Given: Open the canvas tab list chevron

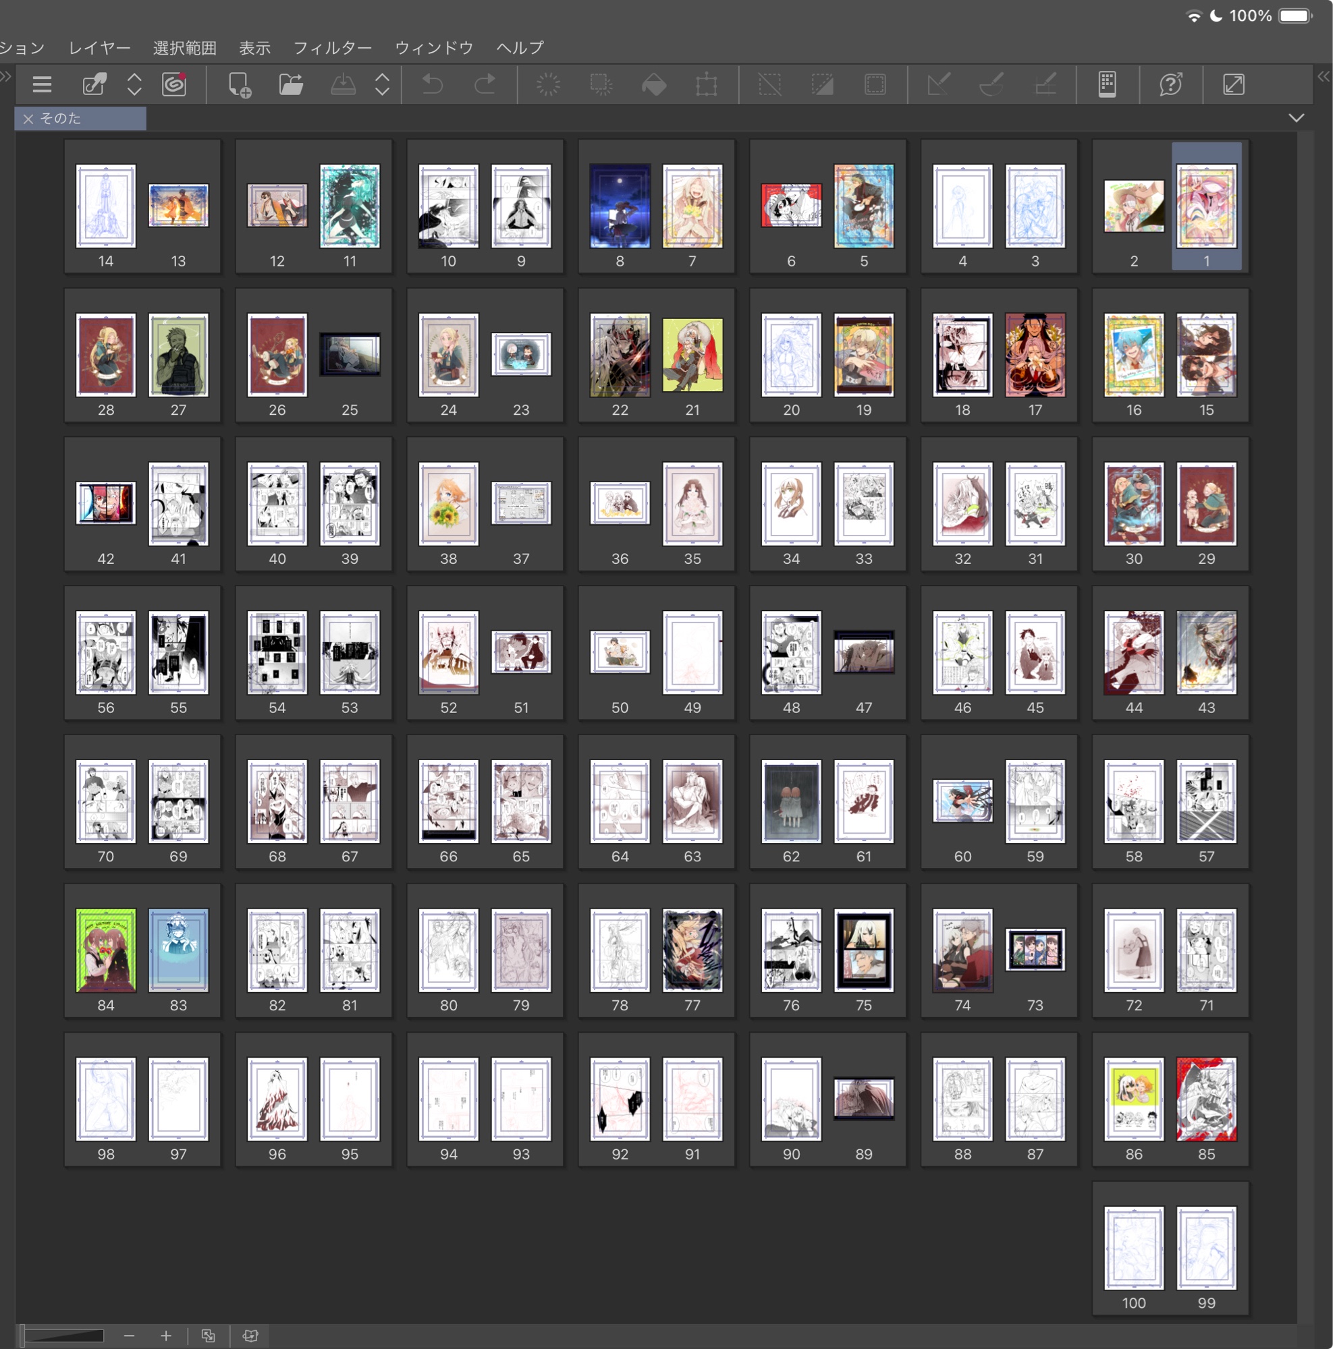Looking at the screenshot, I should (x=1296, y=118).
